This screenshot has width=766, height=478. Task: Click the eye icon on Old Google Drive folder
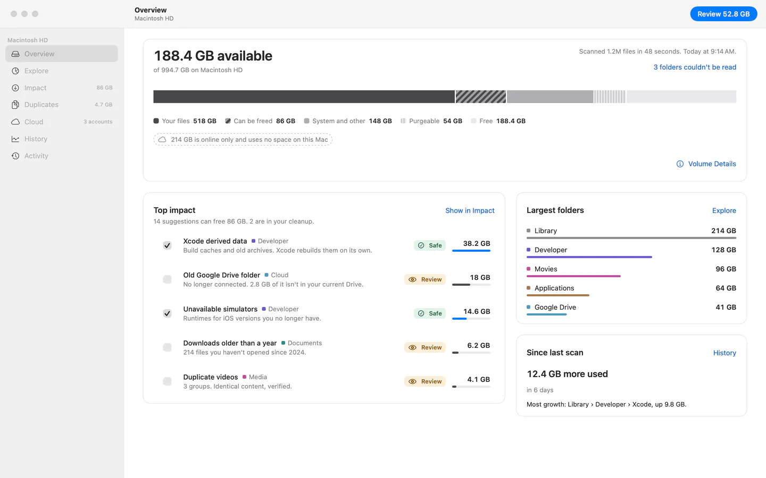point(412,279)
